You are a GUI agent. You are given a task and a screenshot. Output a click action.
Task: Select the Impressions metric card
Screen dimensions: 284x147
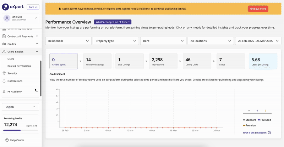163,61
